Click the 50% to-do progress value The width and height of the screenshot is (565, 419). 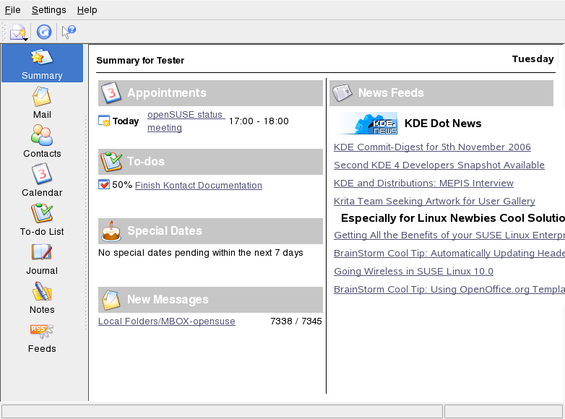click(x=122, y=185)
